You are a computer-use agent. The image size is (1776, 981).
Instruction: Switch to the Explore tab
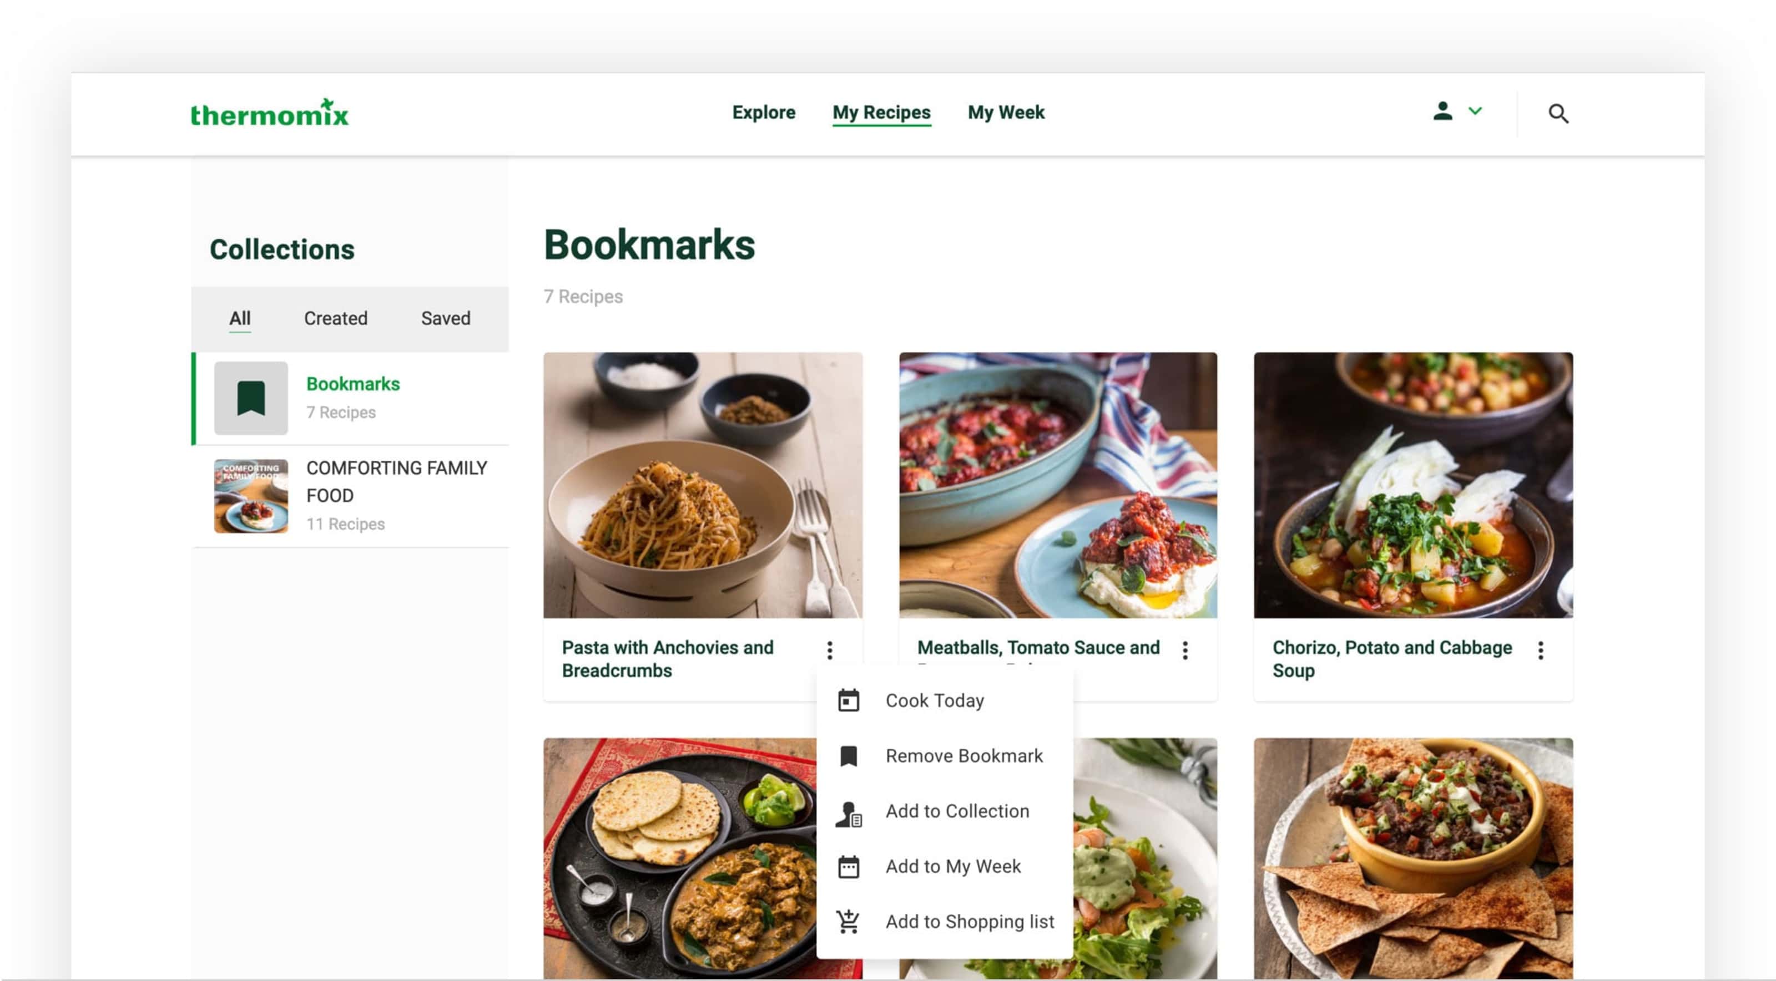[764, 112]
